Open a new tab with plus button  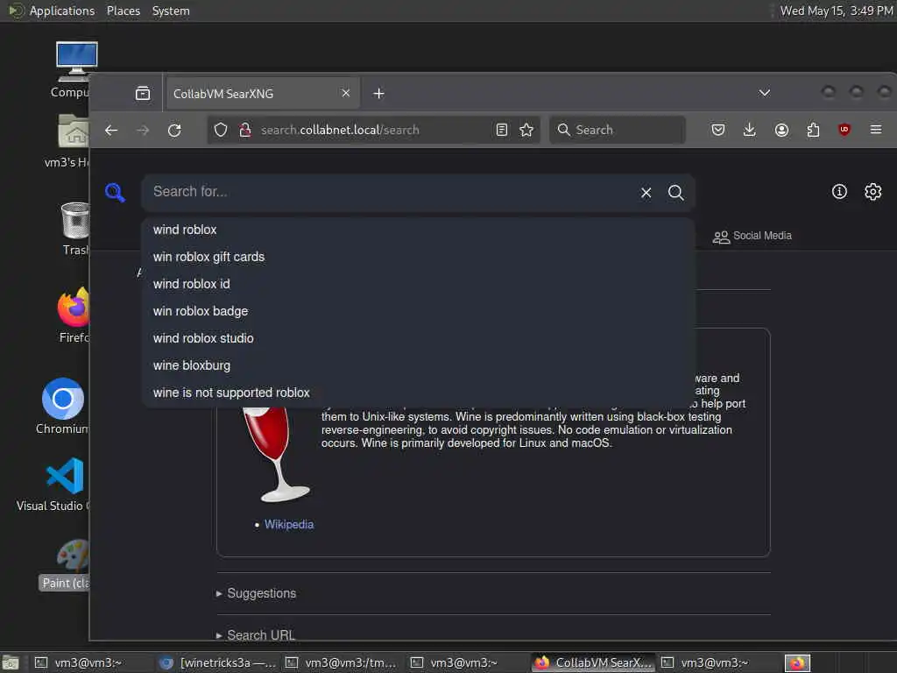pos(378,93)
